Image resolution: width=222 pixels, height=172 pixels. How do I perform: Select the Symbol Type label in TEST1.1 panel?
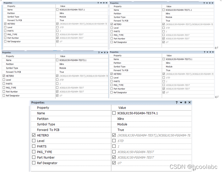[x=119, y=17]
